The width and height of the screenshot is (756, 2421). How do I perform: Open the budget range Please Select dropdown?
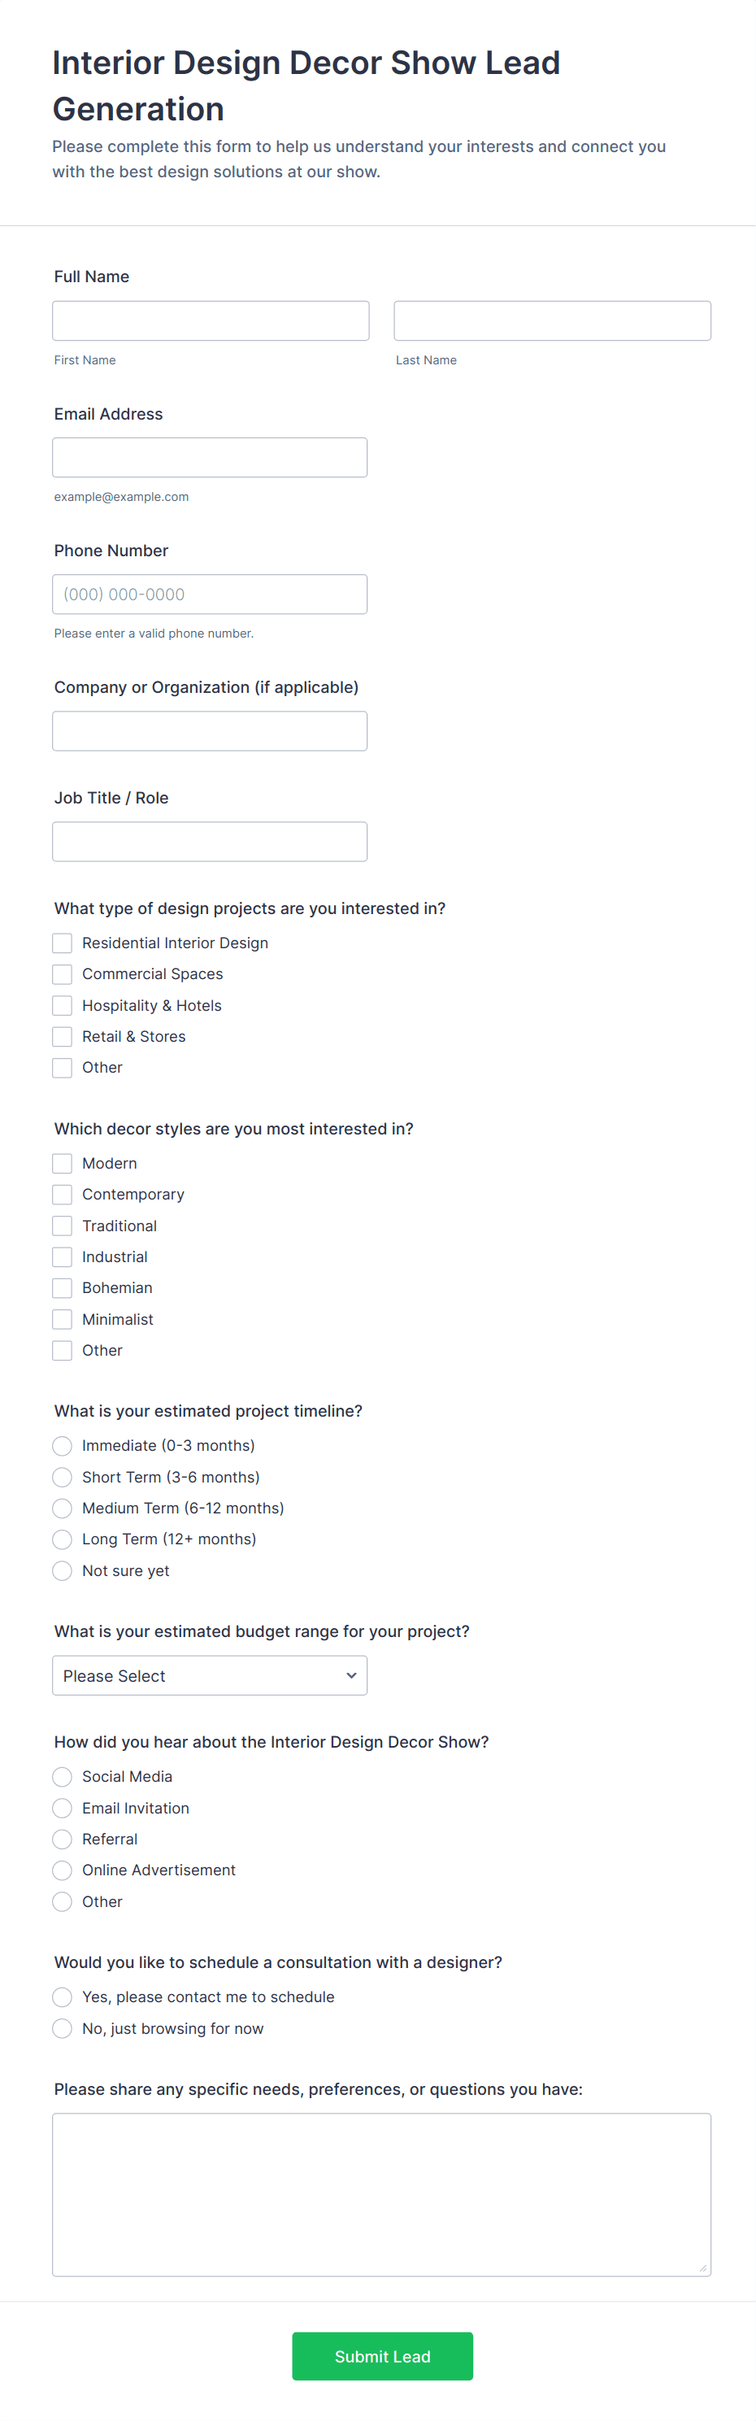(x=210, y=1676)
